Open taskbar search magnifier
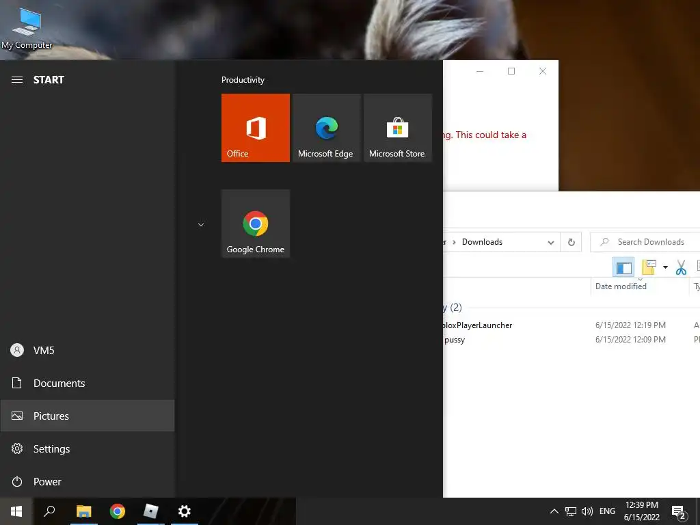 [x=49, y=511]
